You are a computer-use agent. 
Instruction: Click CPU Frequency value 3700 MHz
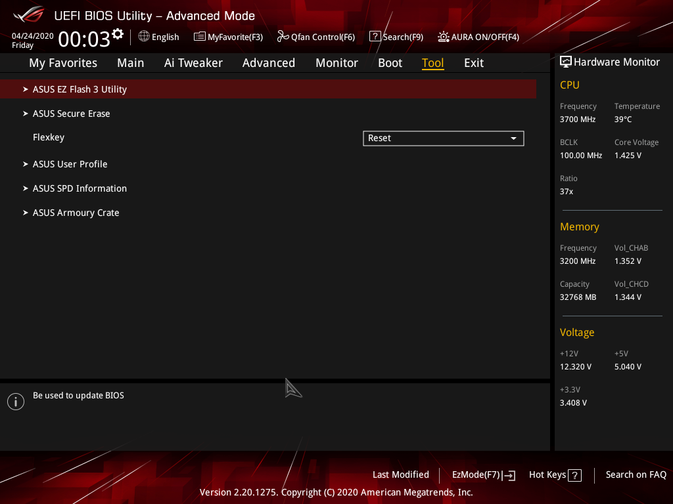click(x=578, y=119)
